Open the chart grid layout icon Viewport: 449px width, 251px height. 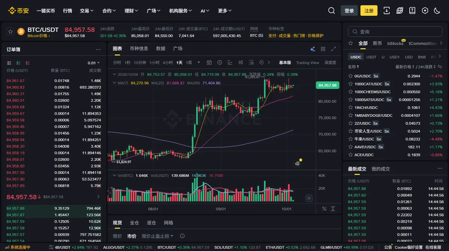(x=323, y=49)
